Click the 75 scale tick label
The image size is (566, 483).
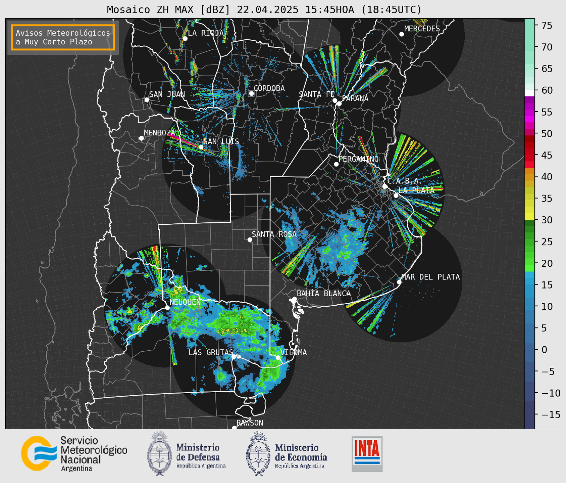pyautogui.click(x=547, y=26)
